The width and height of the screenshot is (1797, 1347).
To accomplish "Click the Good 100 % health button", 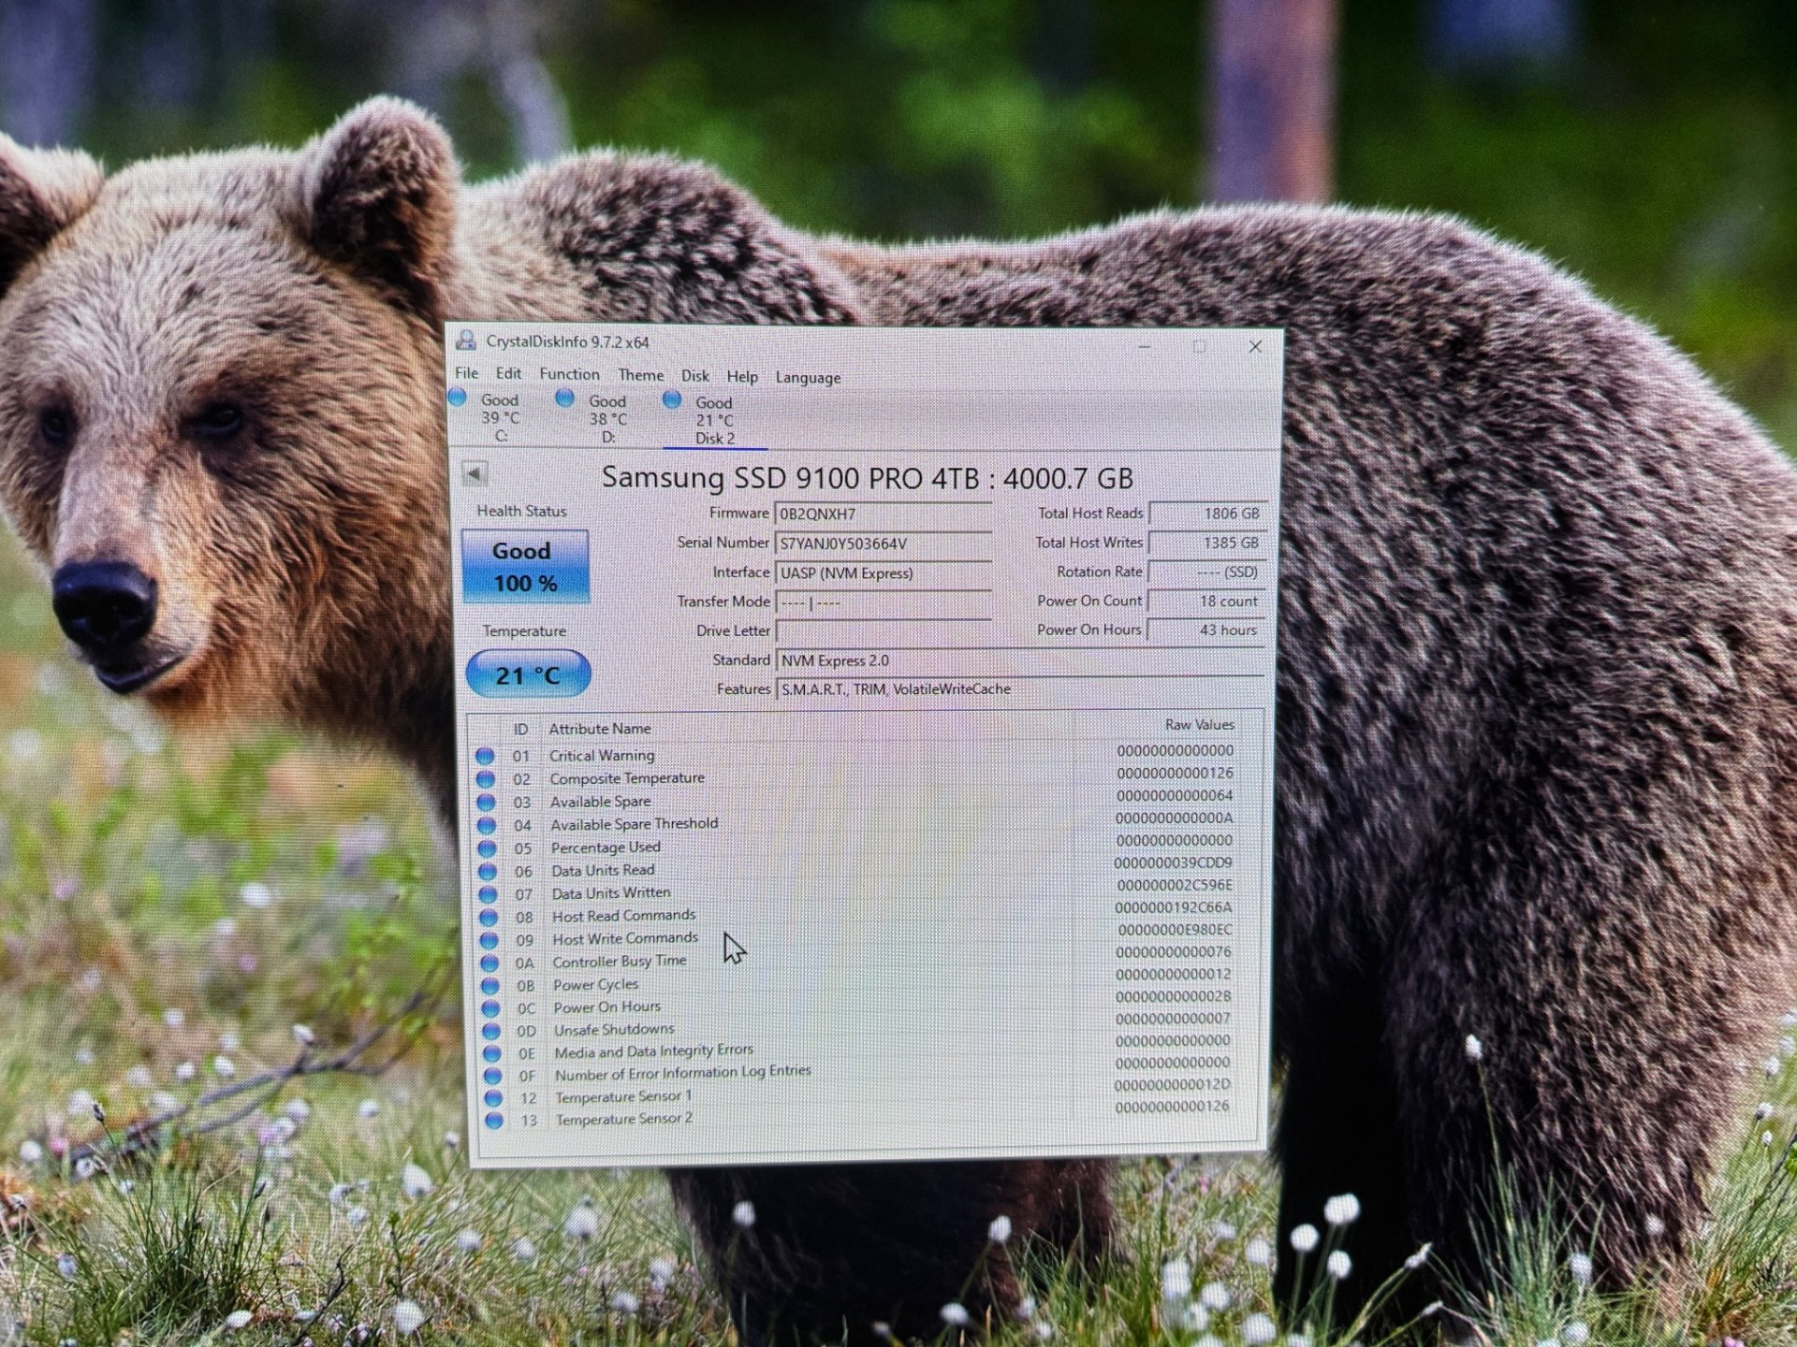I will pyautogui.click(x=525, y=567).
